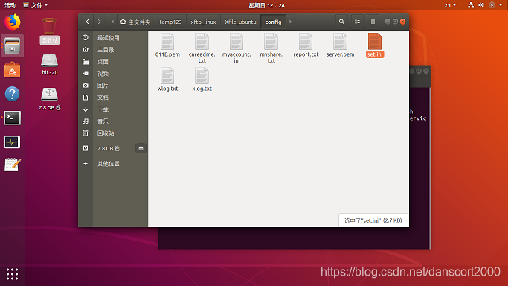
Task: Open the network status icon in the top bar
Action: (x=471, y=5)
